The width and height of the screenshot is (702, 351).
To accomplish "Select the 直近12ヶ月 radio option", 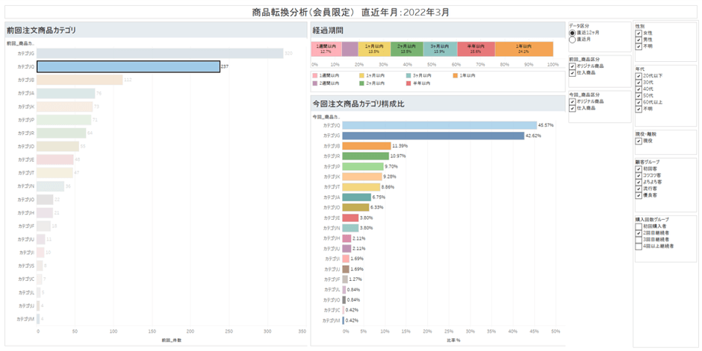I will click(x=572, y=33).
